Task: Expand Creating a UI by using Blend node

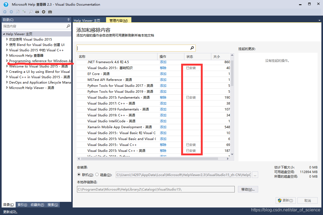Action: pos(7,71)
